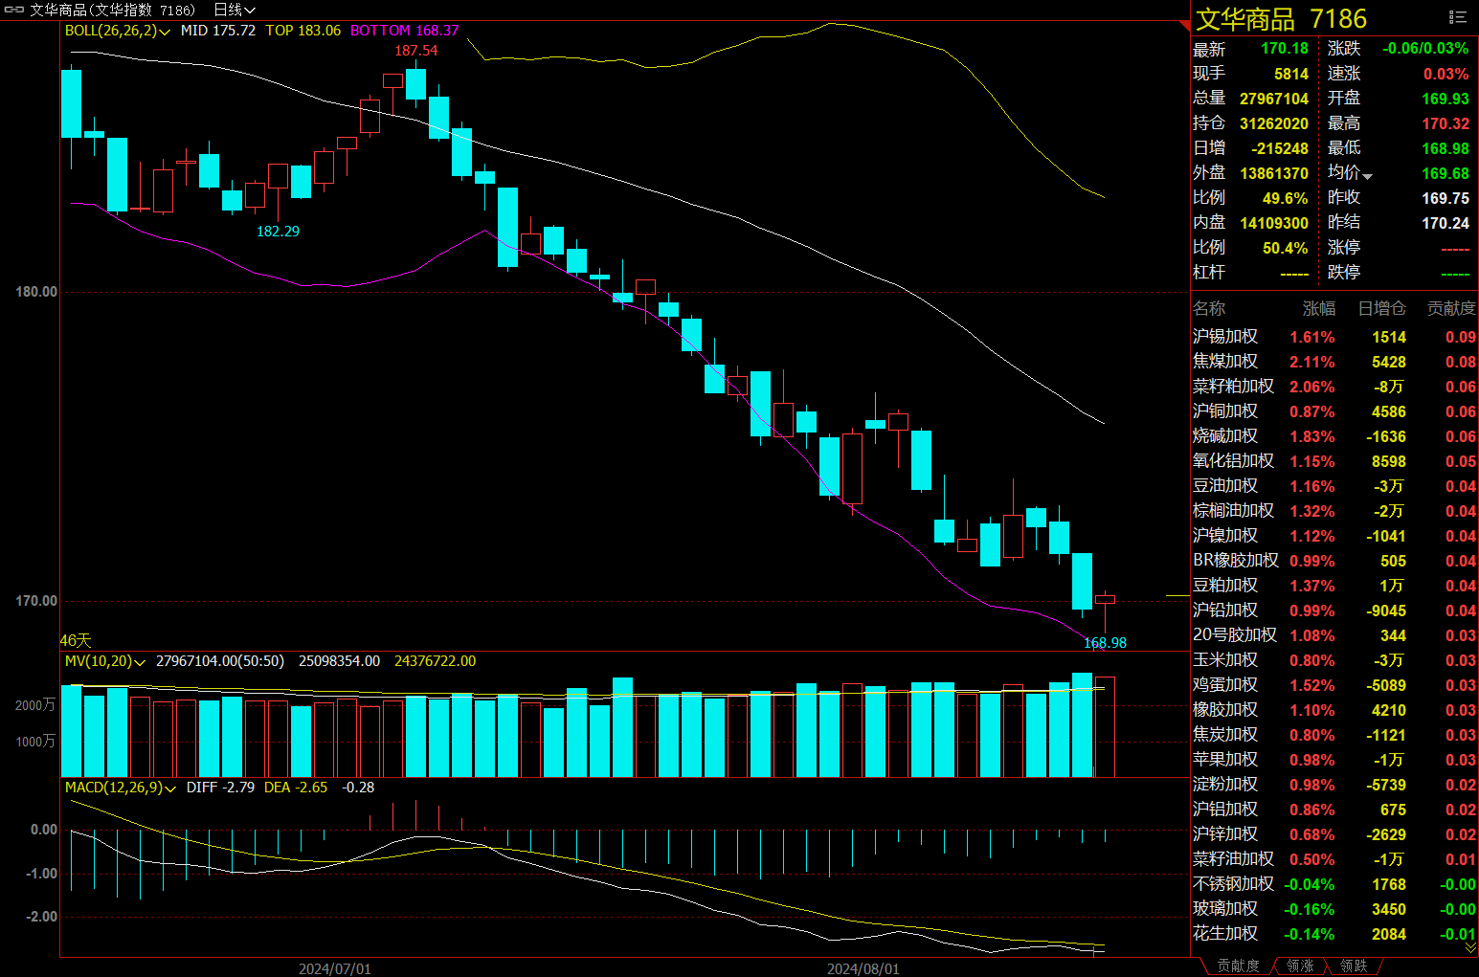The height and width of the screenshot is (977, 1479).
Task: Click the 总量 value 27967104
Action: tap(1274, 99)
